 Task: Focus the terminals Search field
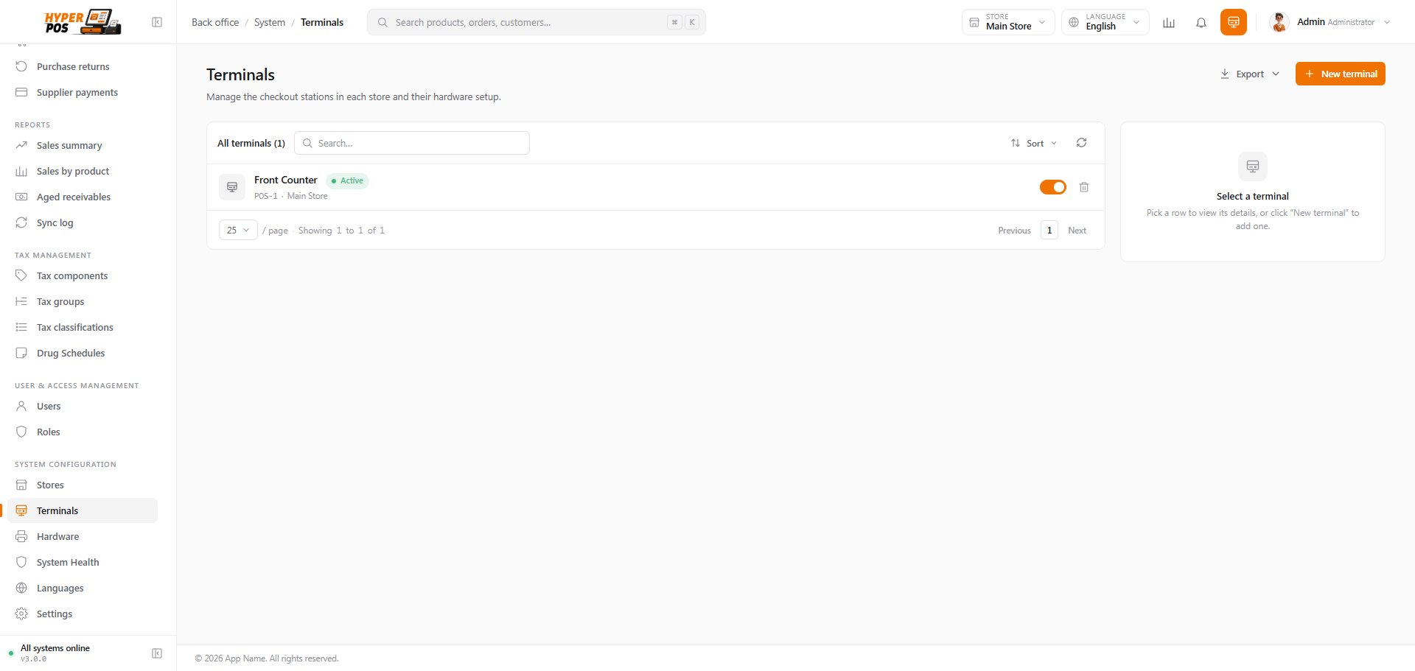coord(412,143)
